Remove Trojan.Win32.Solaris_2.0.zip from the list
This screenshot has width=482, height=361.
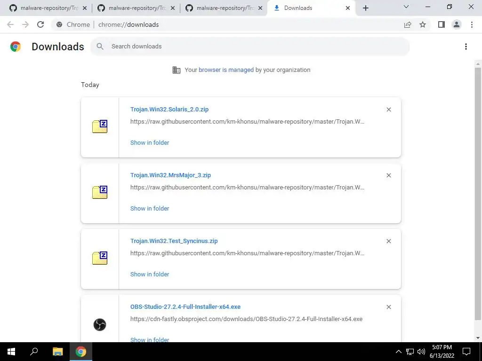[389, 110]
